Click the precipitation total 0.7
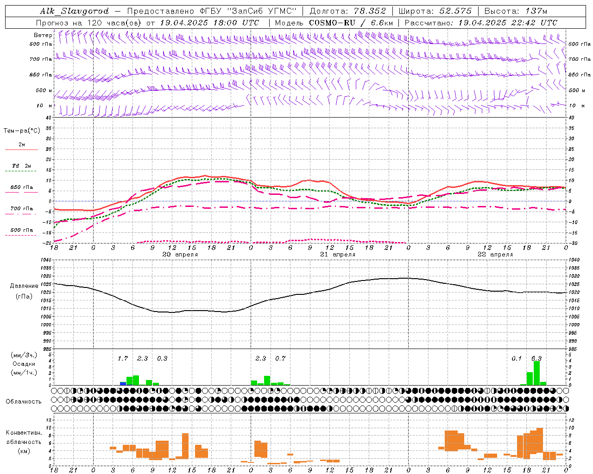 pos(280,359)
